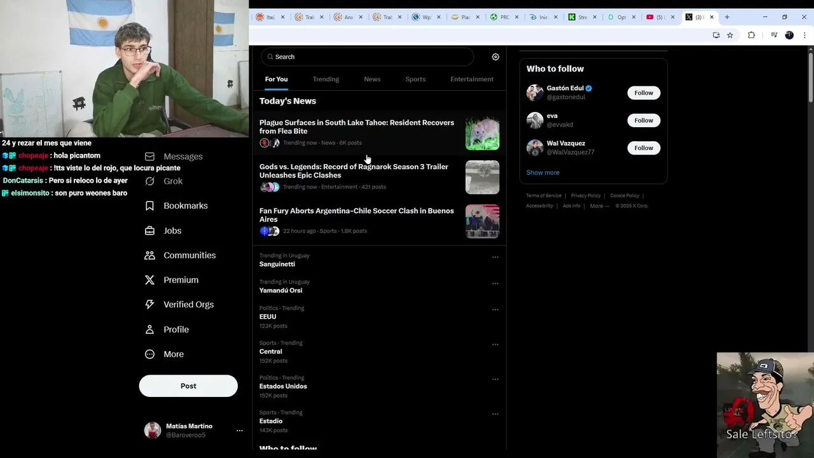
Task: Open the Chrome profile avatar
Action: 789,35
